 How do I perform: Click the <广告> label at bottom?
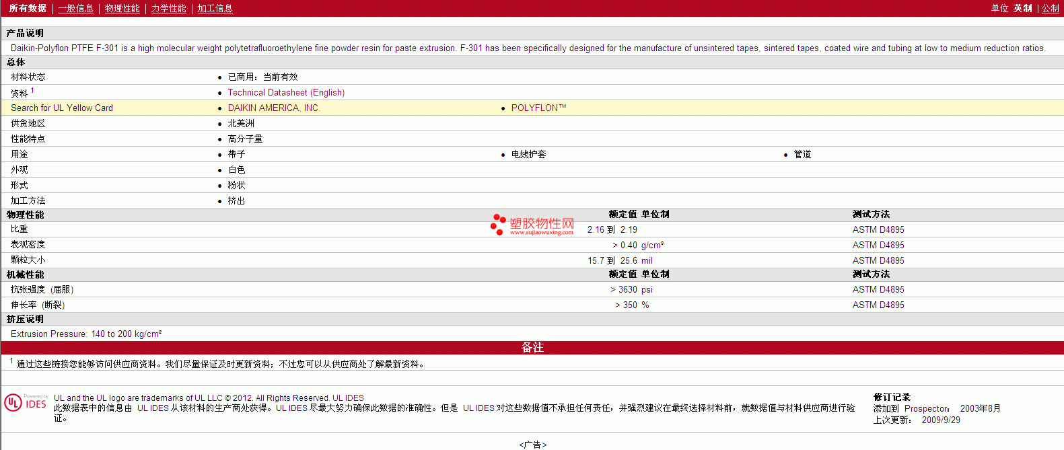[532, 445]
